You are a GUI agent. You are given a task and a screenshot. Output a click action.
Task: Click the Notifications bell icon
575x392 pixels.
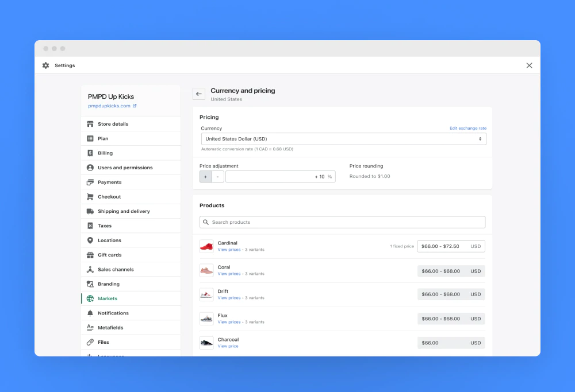90,313
